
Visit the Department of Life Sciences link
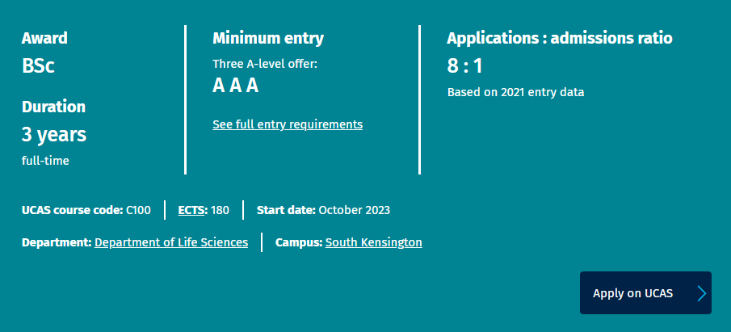[x=171, y=242]
